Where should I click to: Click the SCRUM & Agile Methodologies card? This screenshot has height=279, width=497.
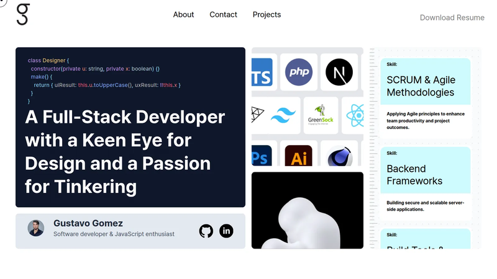[426, 97]
